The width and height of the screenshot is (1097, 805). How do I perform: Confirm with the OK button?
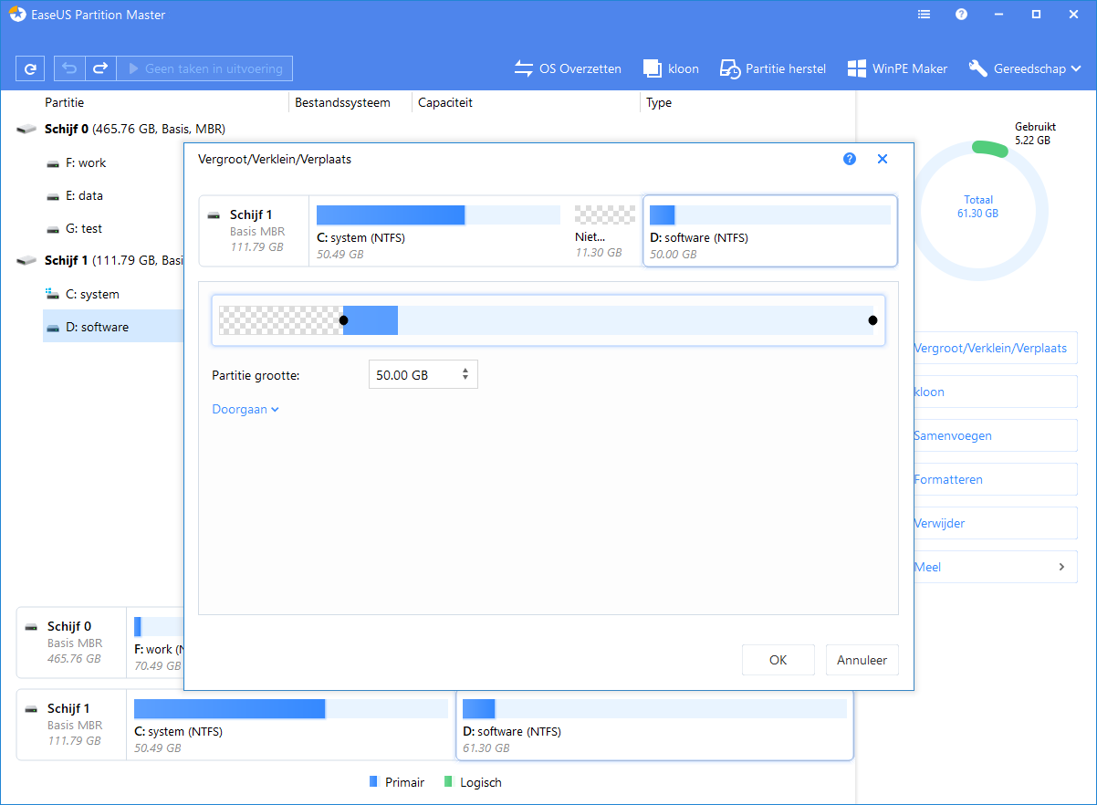[778, 660]
